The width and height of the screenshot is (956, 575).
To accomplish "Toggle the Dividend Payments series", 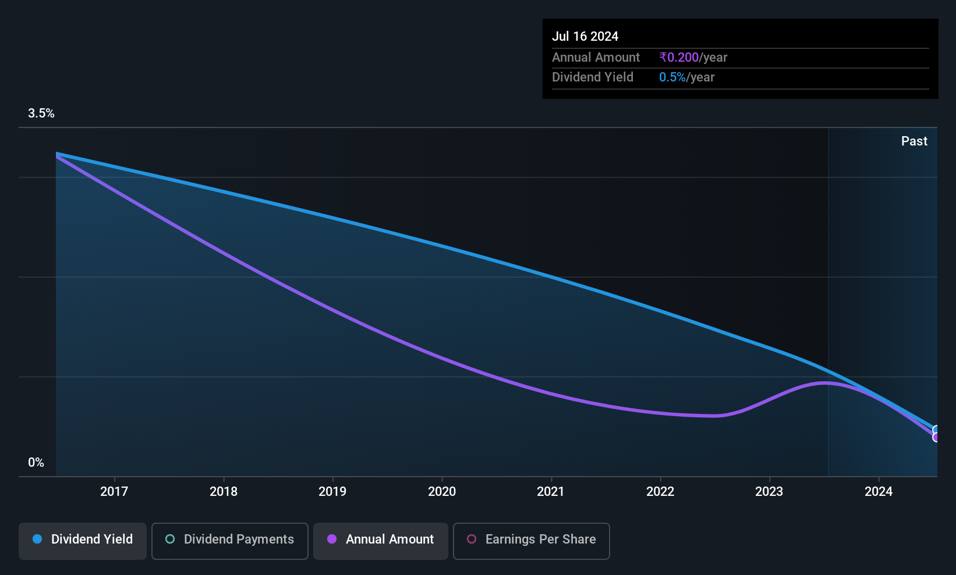I will tap(230, 541).
